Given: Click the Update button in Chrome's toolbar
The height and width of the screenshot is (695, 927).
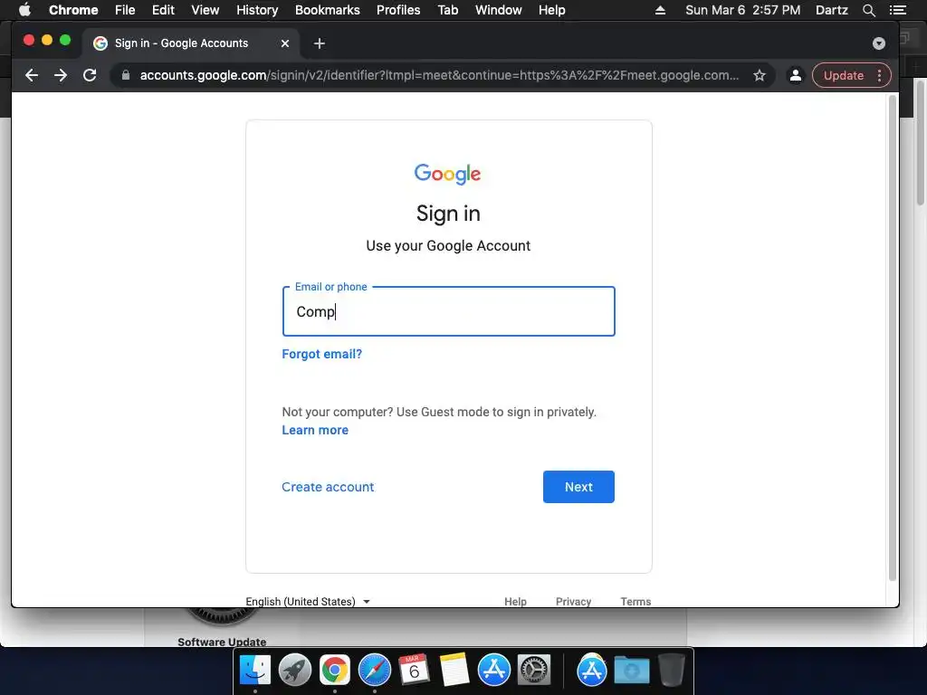Looking at the screenshot, I should [x=843, y=76].
